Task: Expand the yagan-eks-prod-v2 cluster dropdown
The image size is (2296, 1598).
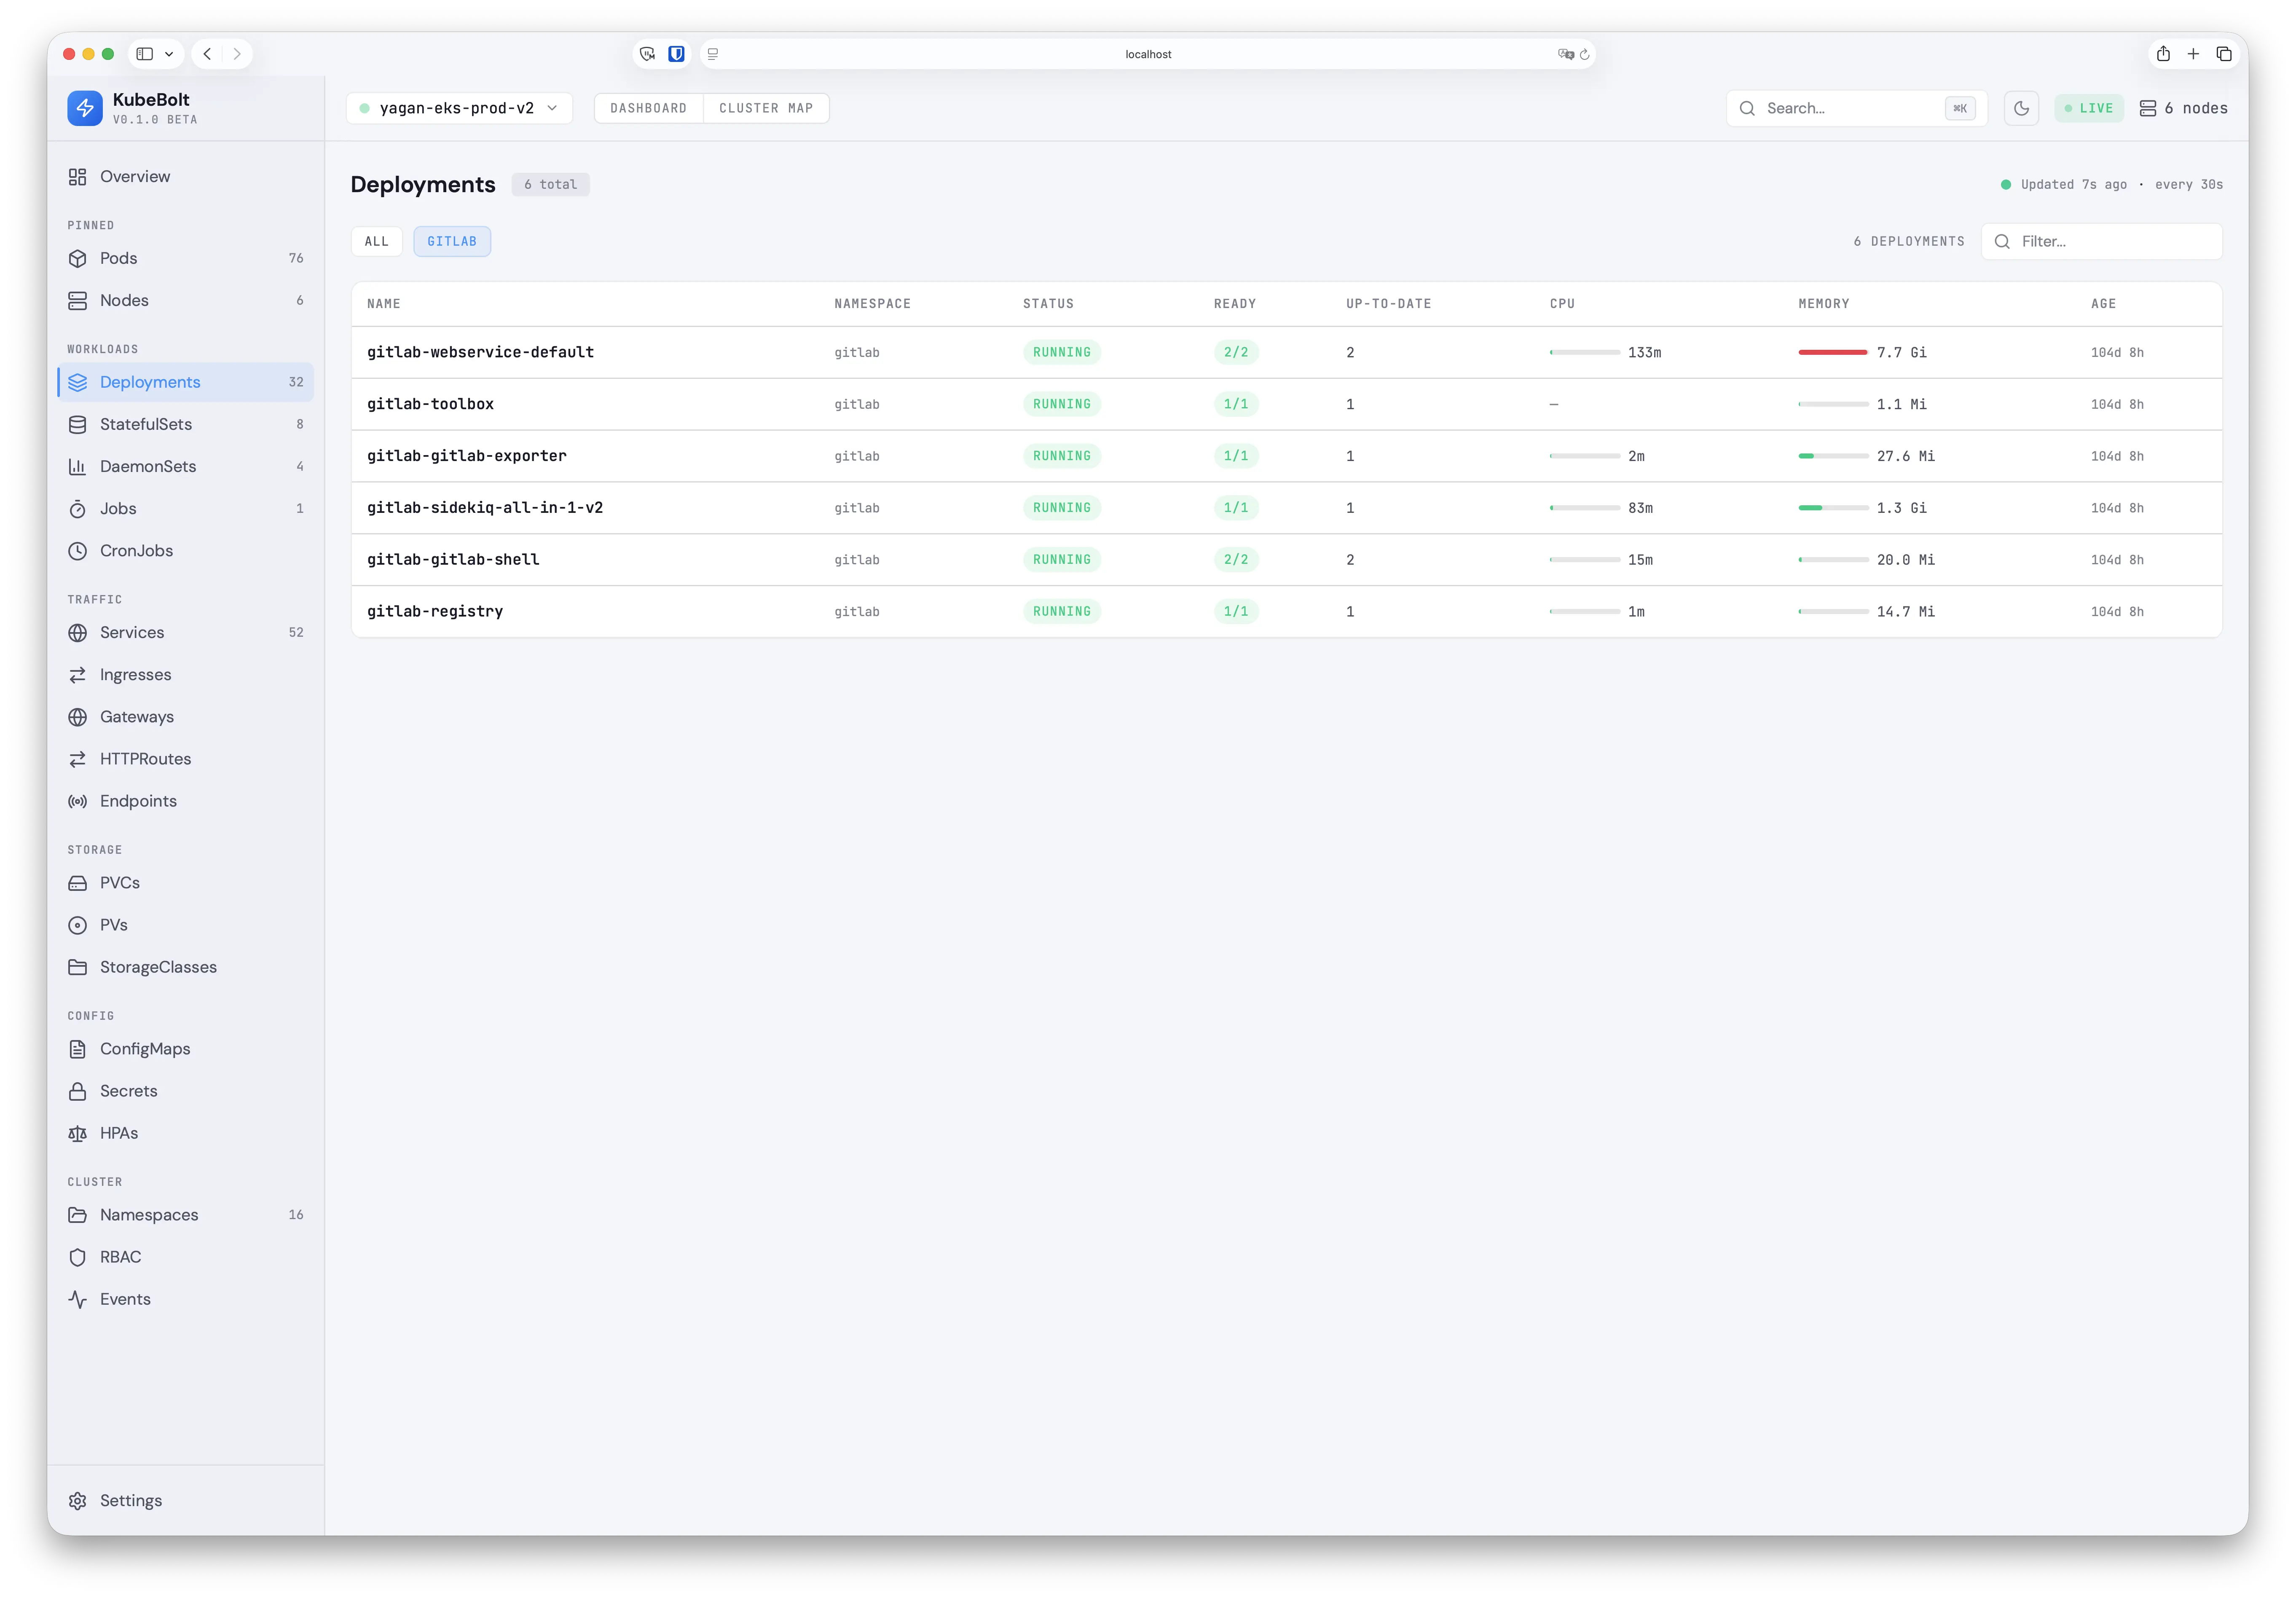Action: click(x=459, y=108)
